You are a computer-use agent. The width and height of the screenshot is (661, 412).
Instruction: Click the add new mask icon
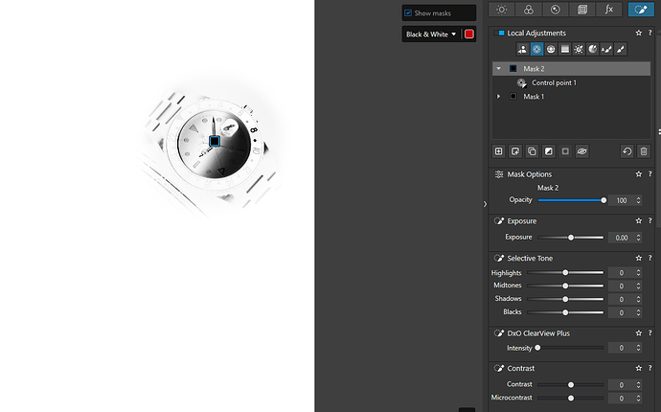[499, 151]
